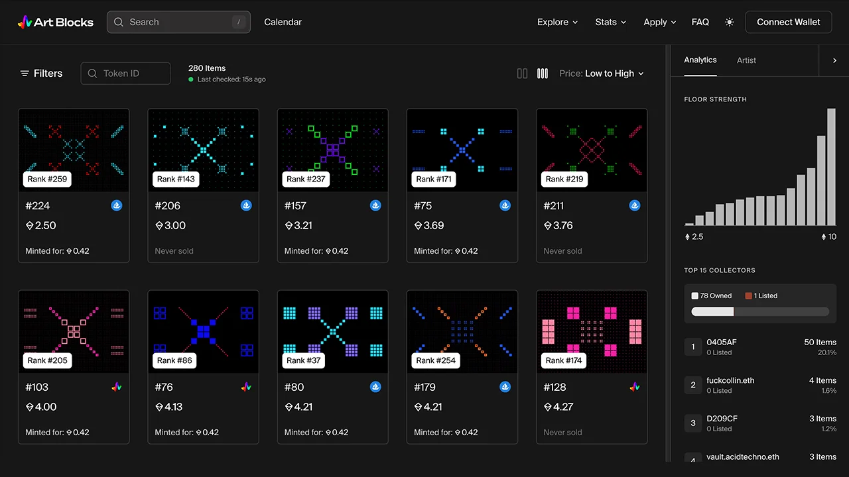849x477 pixels.
Task: Click the Last checked status text
Action: (x=231, y=79)
